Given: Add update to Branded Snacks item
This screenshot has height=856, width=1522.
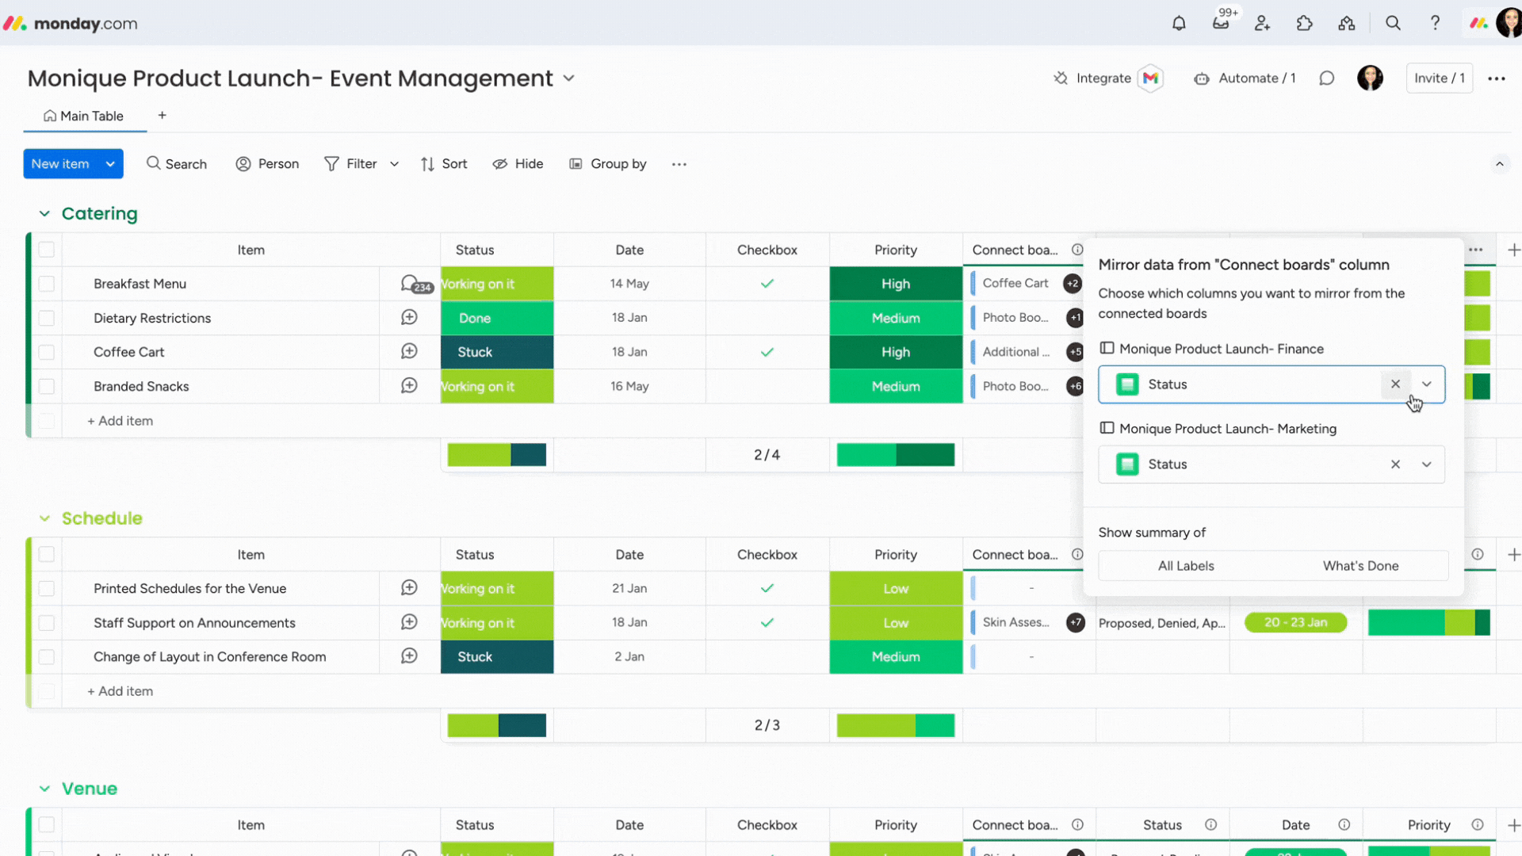Looking at the screenshot, I should click(409, 386).
